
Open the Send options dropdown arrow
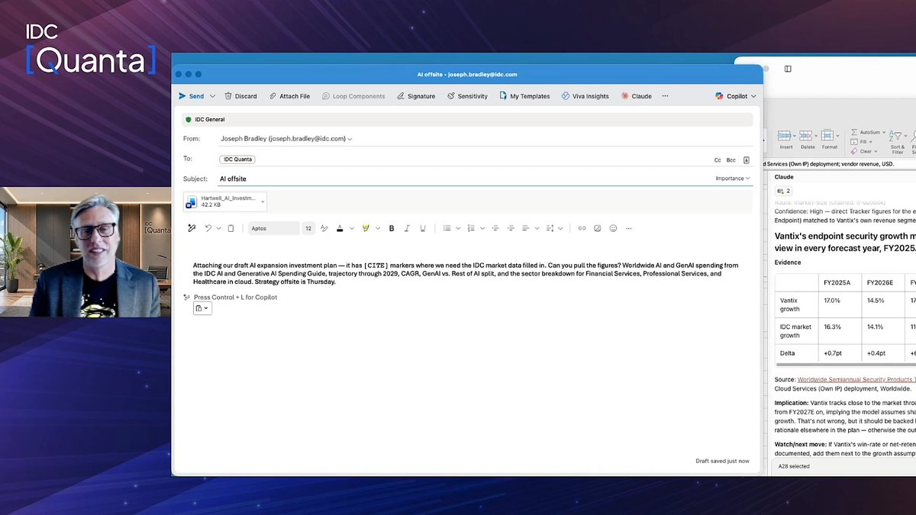213,96
